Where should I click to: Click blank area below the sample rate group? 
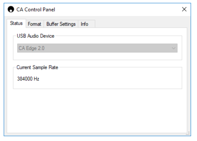pos(97,111)
